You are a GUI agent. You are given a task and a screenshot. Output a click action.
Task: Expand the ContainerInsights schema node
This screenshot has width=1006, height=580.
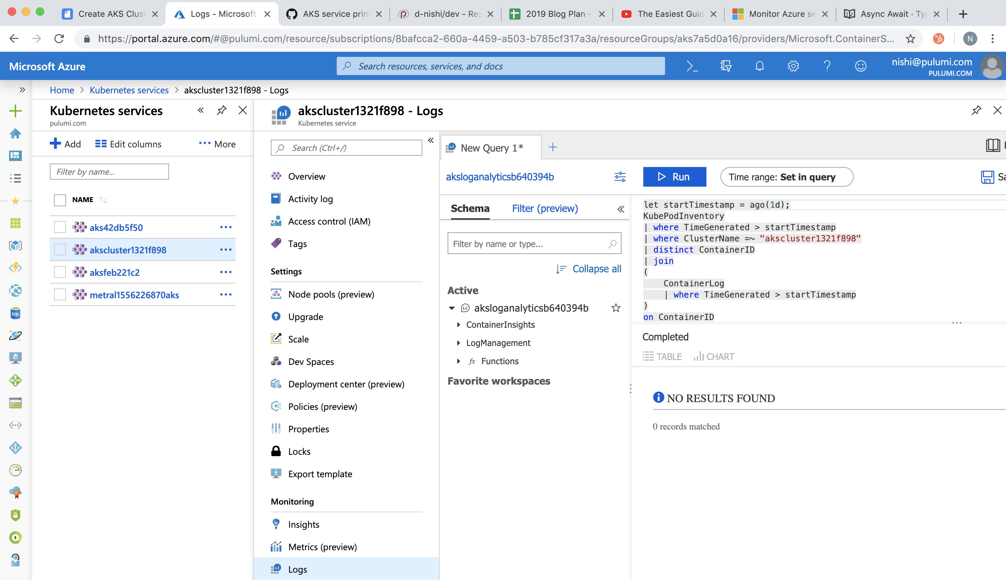pos(458,325)
